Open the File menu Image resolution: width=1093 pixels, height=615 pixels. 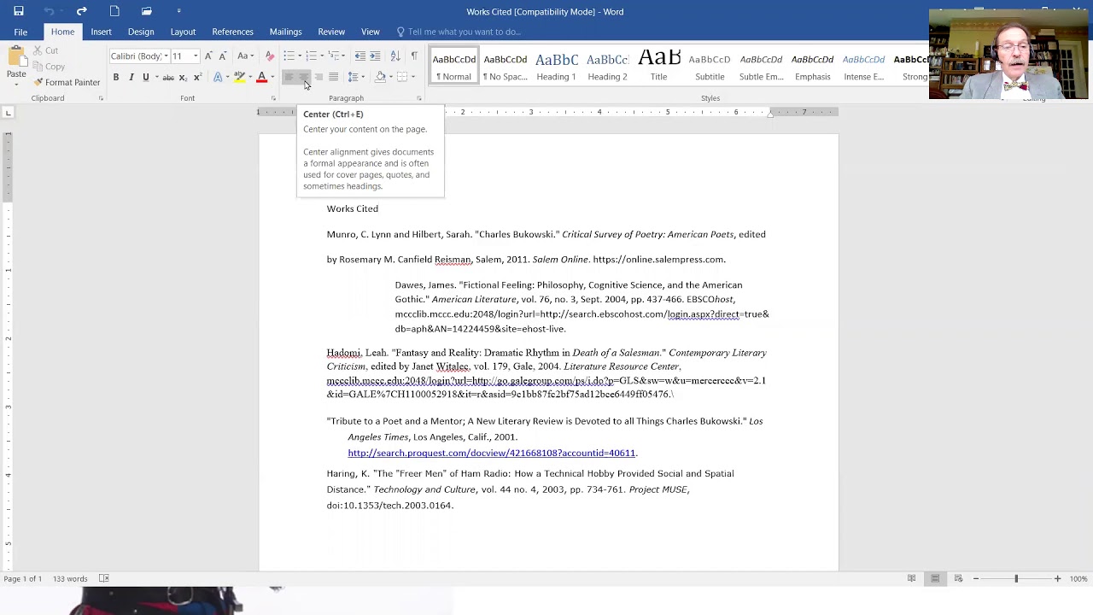point(20,32)
